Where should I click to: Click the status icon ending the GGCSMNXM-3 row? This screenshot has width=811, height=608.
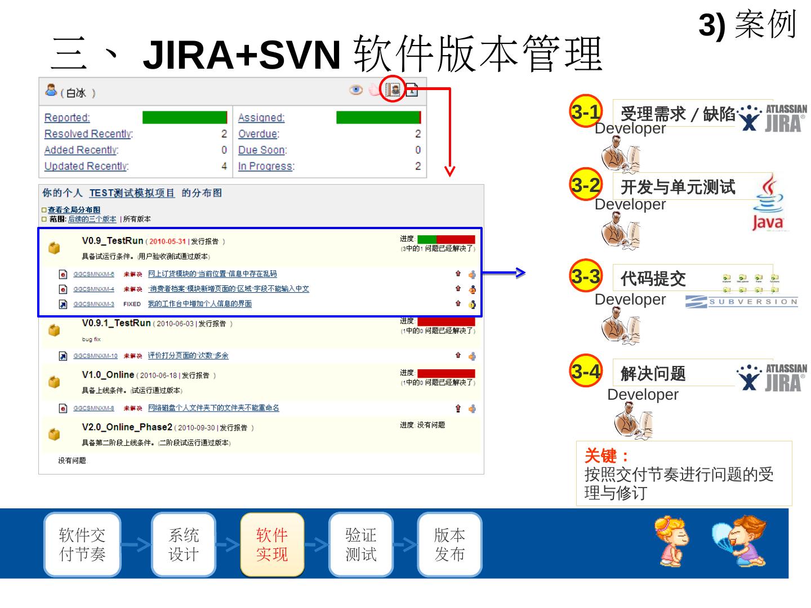[472, 305]
